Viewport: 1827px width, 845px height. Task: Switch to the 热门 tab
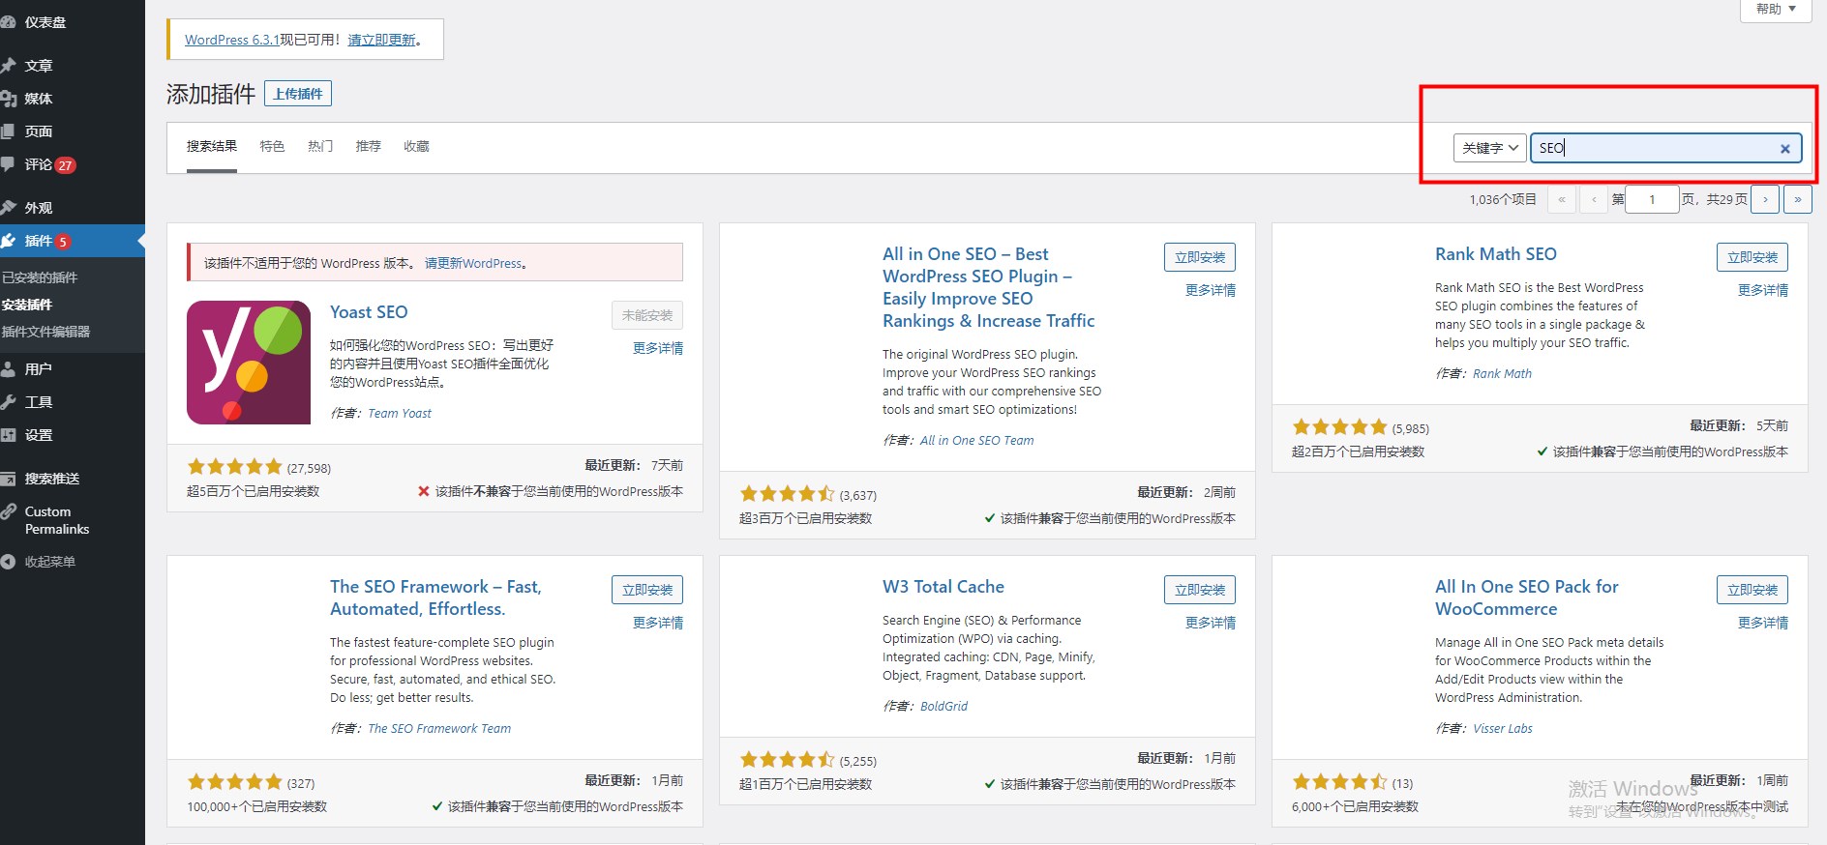320,146
